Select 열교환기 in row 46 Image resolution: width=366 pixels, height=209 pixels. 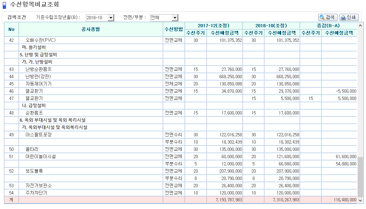(181, 91)
